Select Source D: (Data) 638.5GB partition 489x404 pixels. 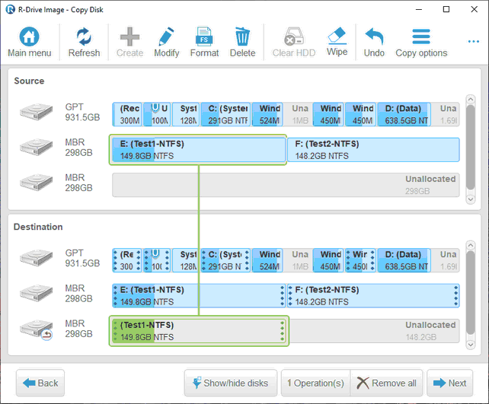pos(404,114)
